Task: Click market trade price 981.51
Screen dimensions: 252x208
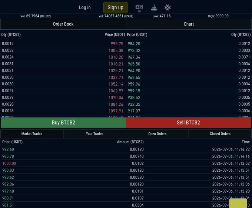Action: tap(8, 205)
